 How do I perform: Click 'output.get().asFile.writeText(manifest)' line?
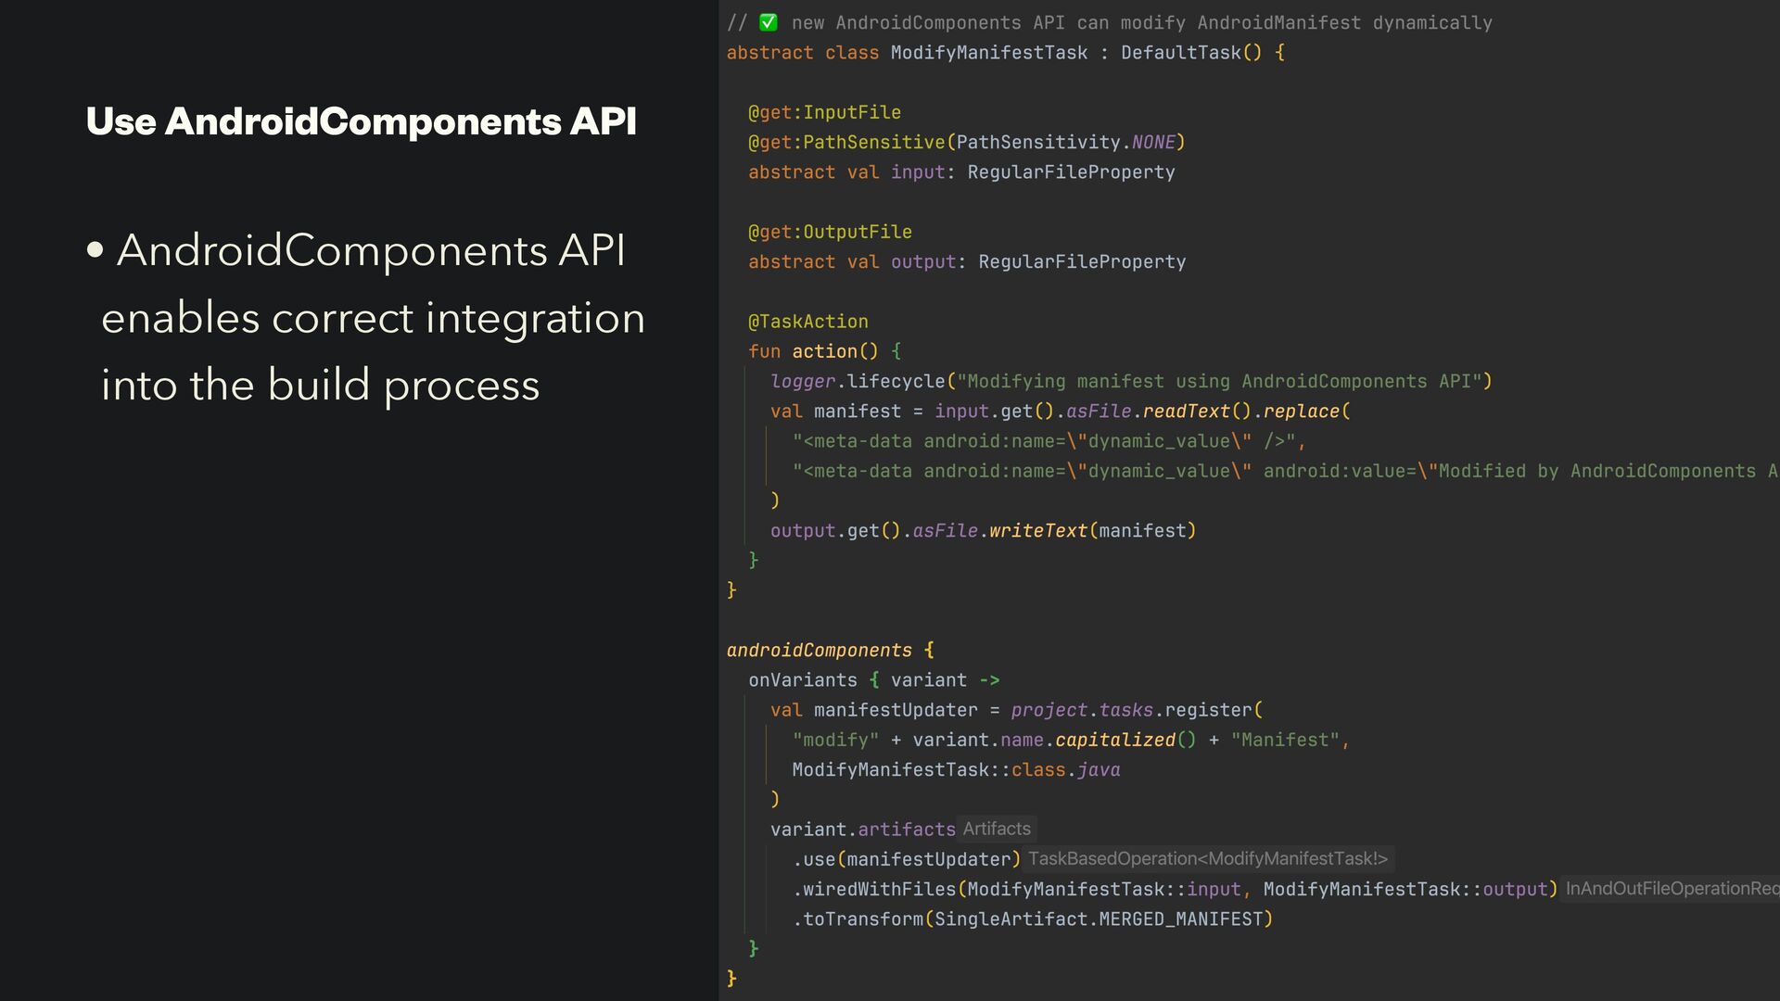[983, 531]
